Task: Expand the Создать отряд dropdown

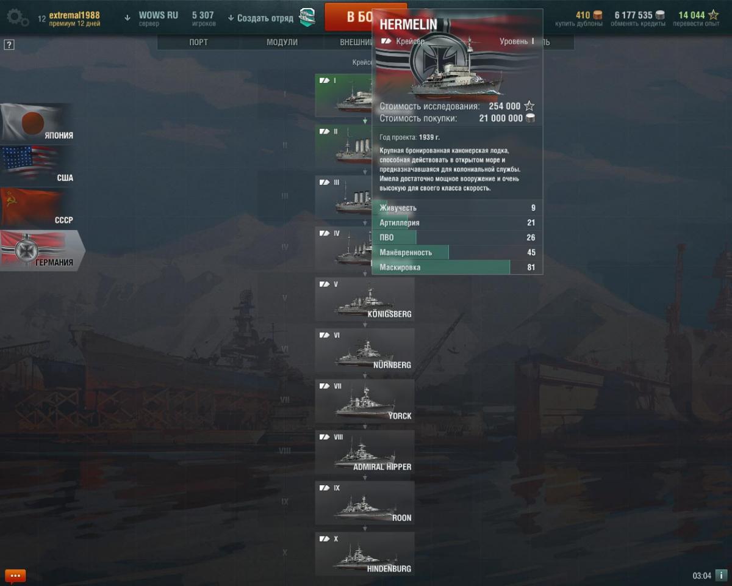Action: [x=260, y=18]
